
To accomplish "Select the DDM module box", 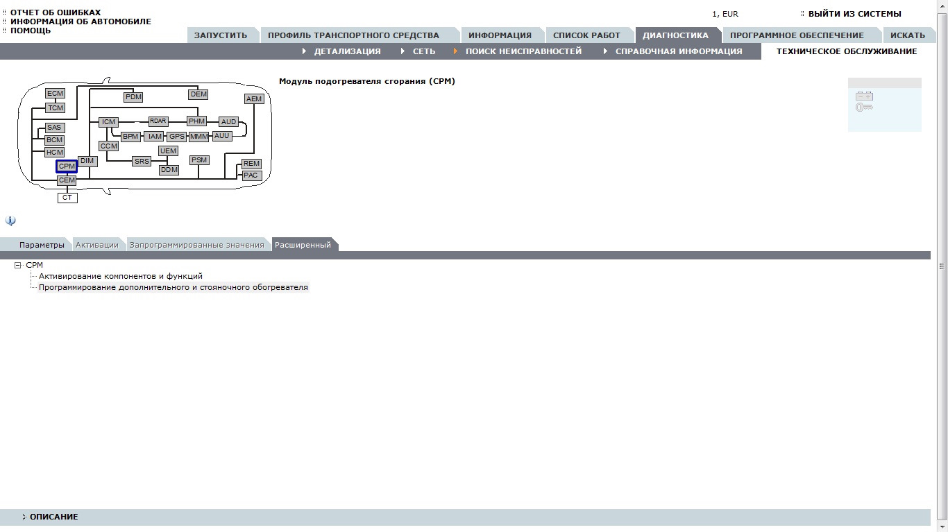I will pos(169,170).
